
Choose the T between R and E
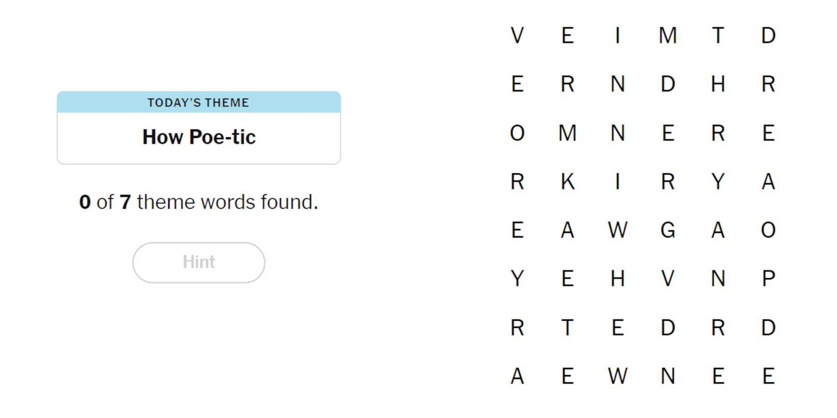point(567,327)
